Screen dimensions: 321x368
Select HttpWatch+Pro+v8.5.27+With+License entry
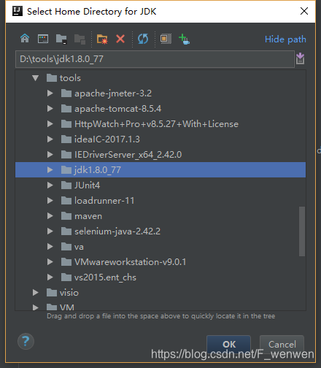click(x=156, y=124)
